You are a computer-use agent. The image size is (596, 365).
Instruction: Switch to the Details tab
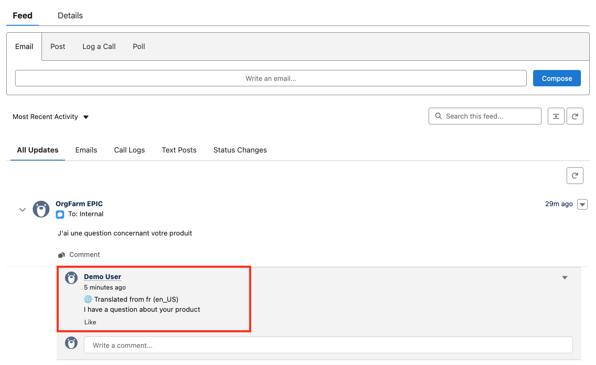point(70,16)
